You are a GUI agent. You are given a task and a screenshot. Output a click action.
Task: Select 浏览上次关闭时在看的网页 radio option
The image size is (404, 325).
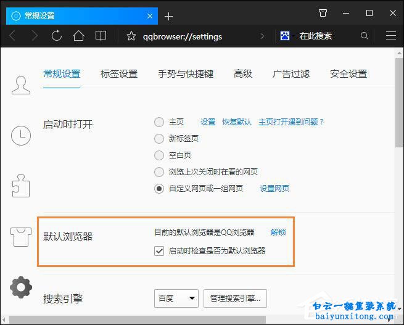pos(159,172)
